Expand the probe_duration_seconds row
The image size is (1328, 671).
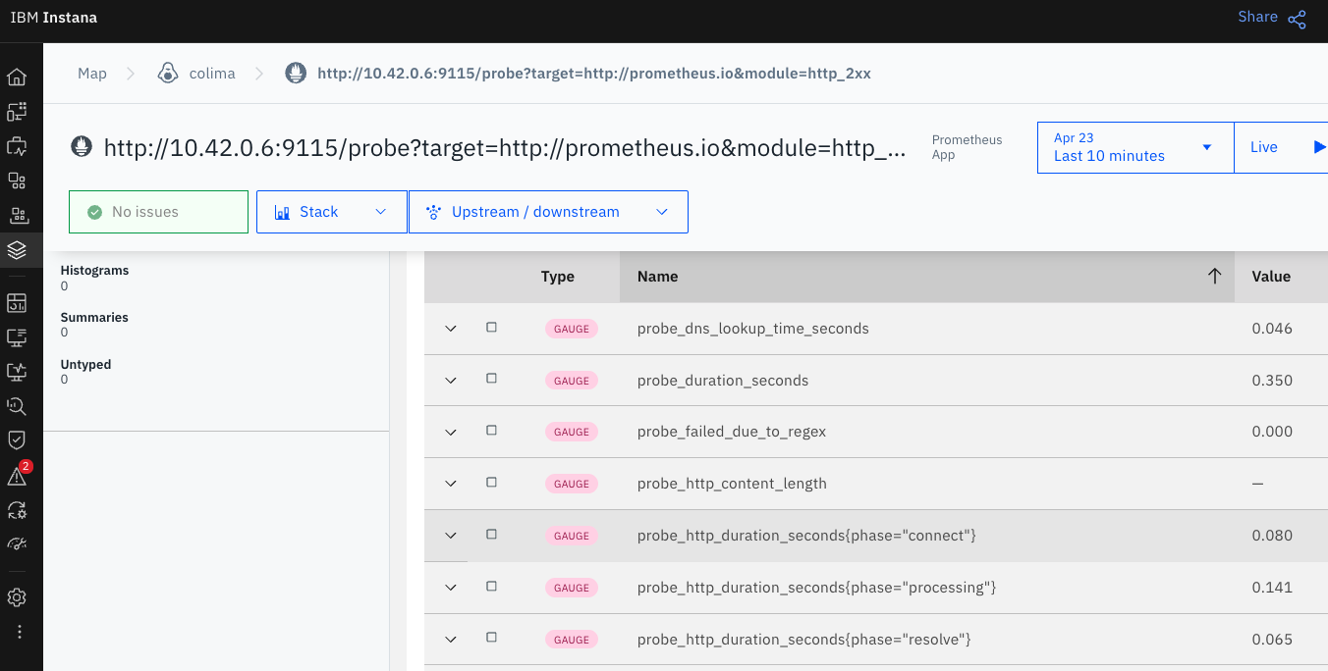(x=451, y=381)
